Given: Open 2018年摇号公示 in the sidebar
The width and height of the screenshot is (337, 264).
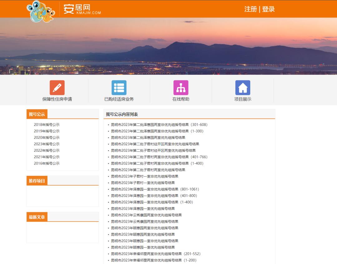Looking at the screenshot, I should pyautogui.click(x=47, y=124).
